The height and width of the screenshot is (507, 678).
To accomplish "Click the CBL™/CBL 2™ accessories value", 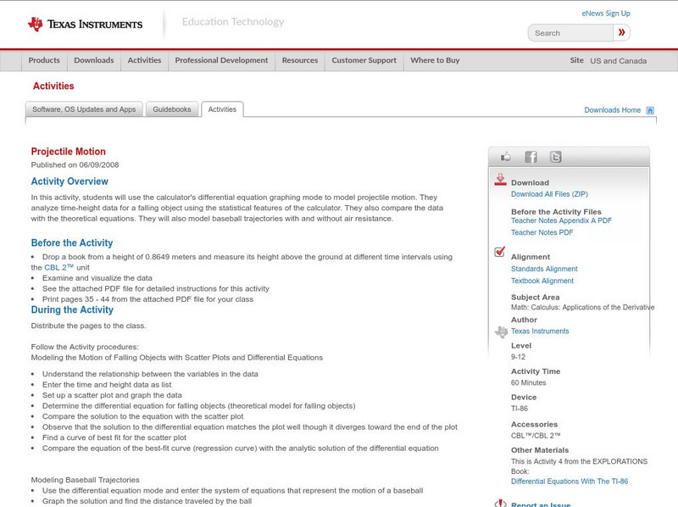I will [x=536, y=436].
